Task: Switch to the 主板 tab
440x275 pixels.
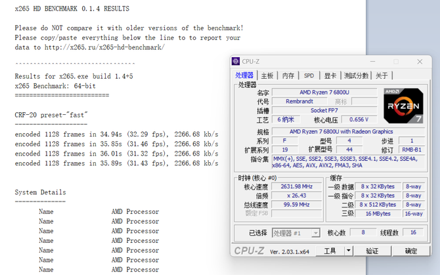Action: click(267, 75)
